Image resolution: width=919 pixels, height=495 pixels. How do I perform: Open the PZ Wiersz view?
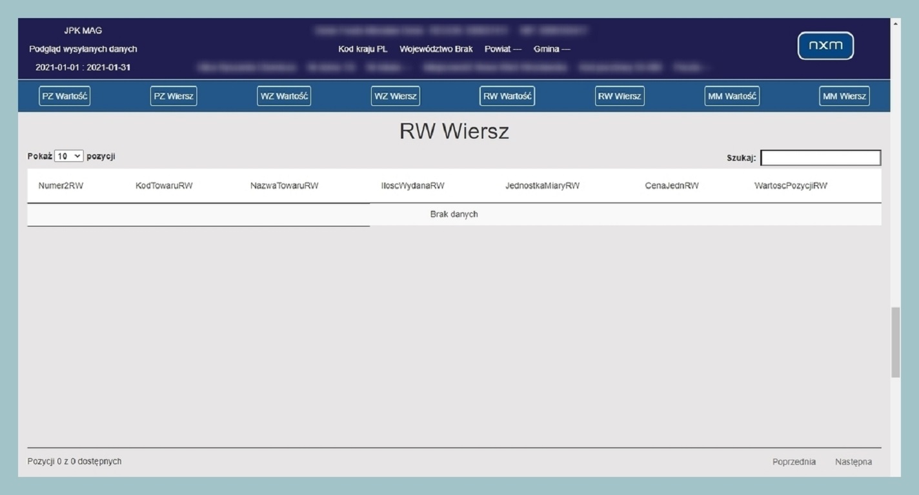(174, 95)
